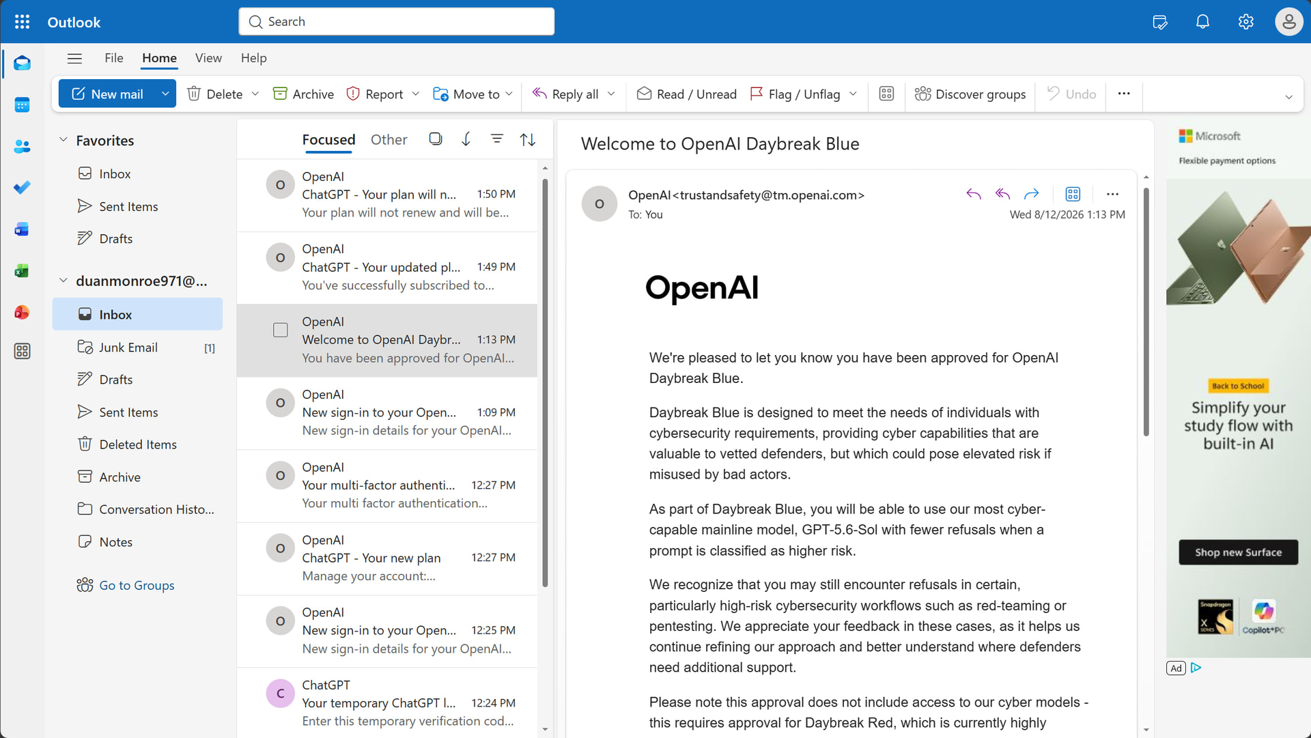Open My Day panel icon in header
The image size is (1311, 738).
1159,22
